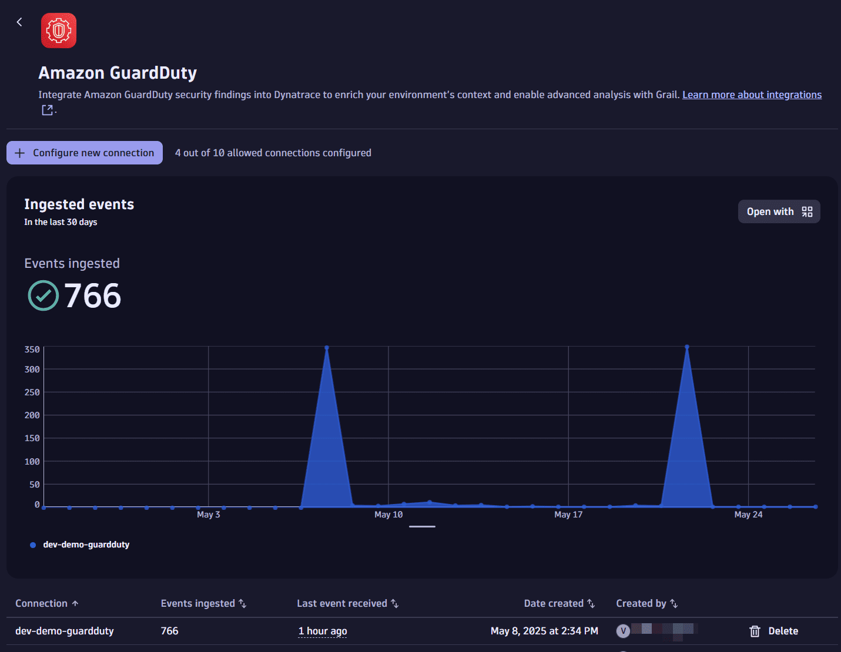Click 'May 8, 2025 at 2:34 PM' date
Screen dimensions: 841x652
pyautogui.click(x=544, y=631)
